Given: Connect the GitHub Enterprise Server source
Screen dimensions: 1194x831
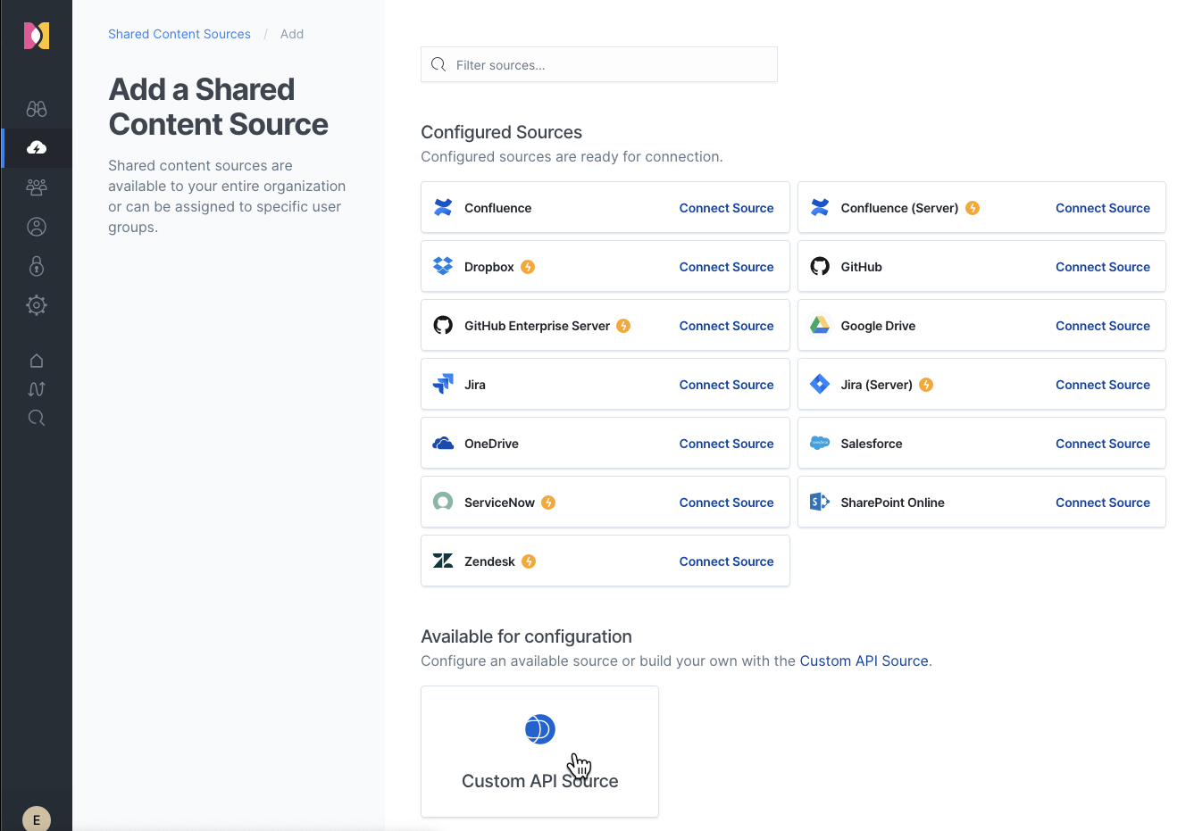Looking at the screenshot, I should (726, 326).
